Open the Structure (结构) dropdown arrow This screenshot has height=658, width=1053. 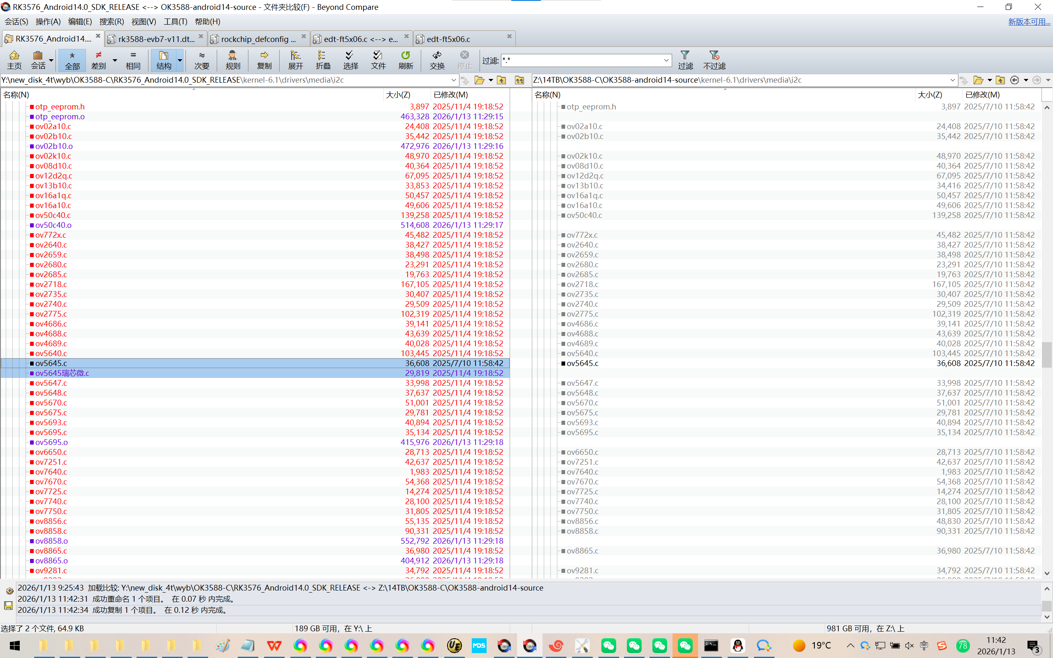coord(180,60)
